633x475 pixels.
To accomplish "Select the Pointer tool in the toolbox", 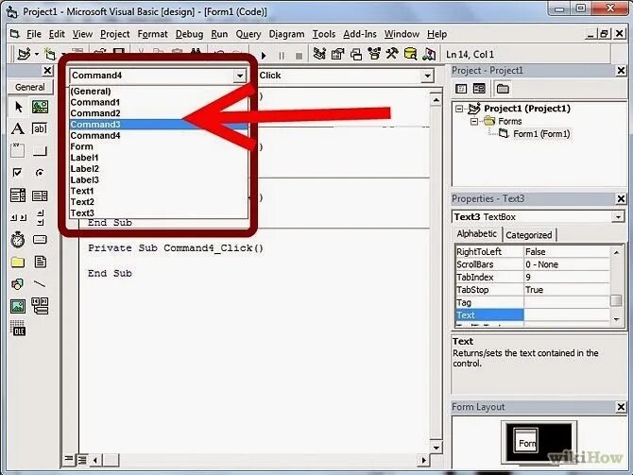I will [x=18, y=107].
